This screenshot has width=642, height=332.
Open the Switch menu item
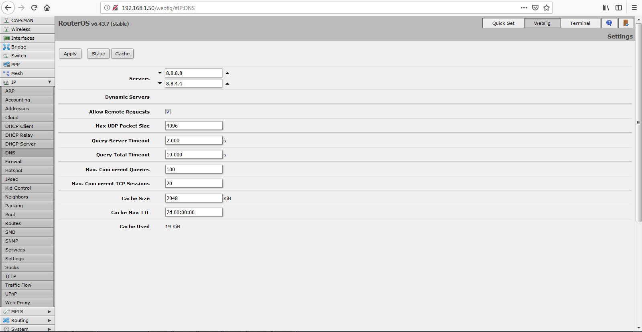(x=27, y=56)
